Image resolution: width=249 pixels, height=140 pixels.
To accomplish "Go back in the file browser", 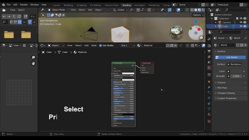I will click(4, 16).
